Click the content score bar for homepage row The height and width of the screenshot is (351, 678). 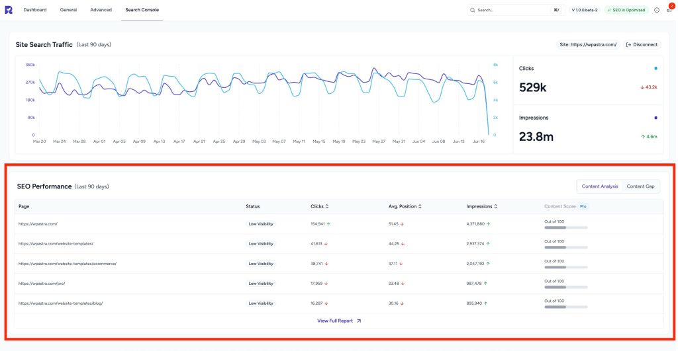(x=566, y=227)
